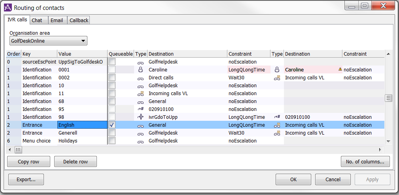Switch to the Email tab
Image resolution: width=399 pixels, height=195 pixels.
click(x=57, y=20)
